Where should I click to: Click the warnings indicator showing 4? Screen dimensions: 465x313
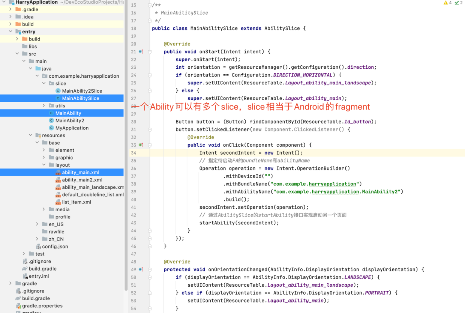(x=447, y=3)
